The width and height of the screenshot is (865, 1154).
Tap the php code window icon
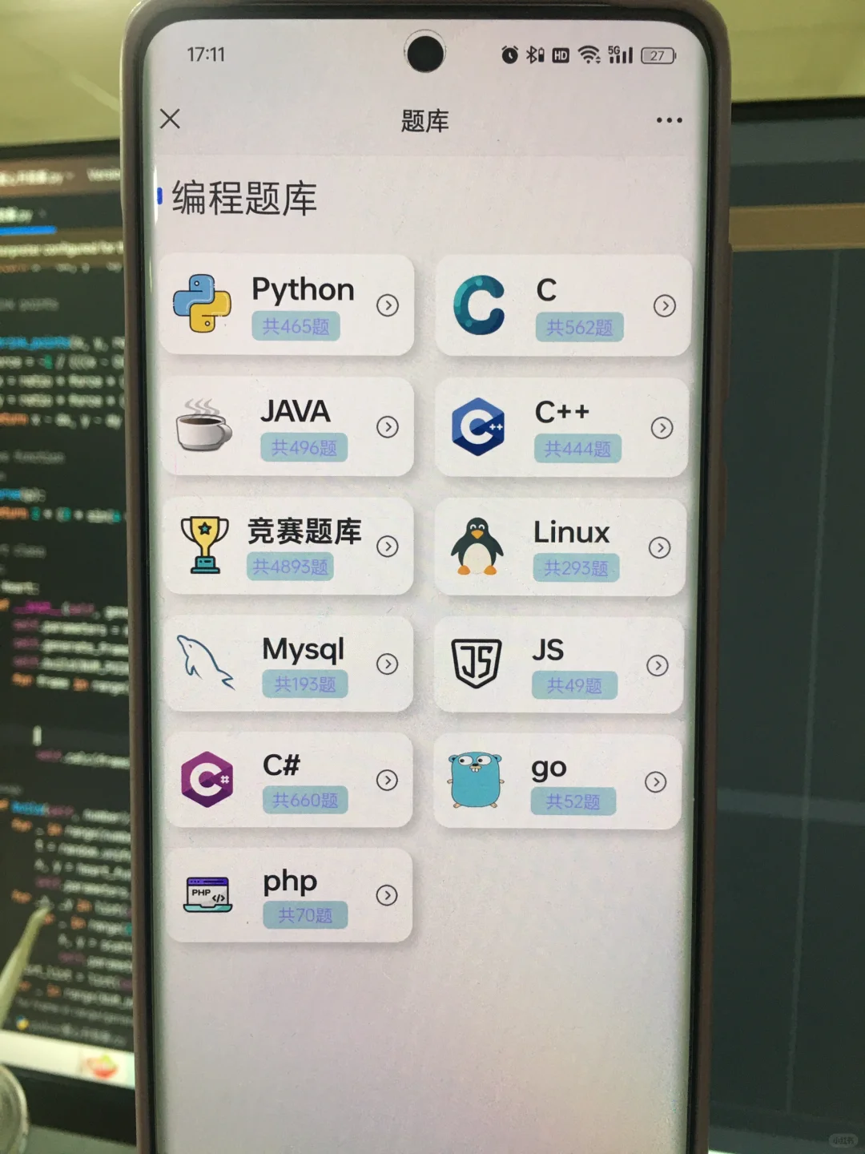click(x=207, y=894)
